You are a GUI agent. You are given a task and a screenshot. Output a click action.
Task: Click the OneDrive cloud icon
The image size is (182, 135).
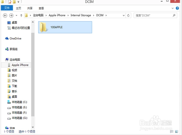(7, 38)
